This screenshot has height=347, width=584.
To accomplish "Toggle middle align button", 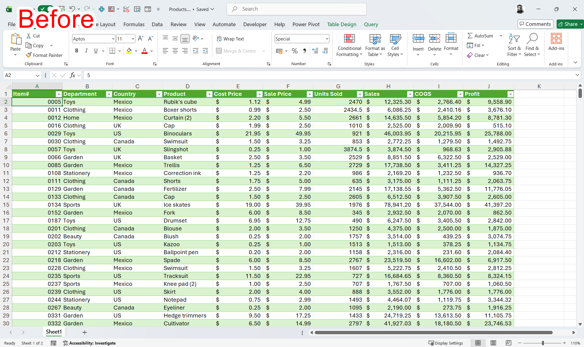I will 175,38.
